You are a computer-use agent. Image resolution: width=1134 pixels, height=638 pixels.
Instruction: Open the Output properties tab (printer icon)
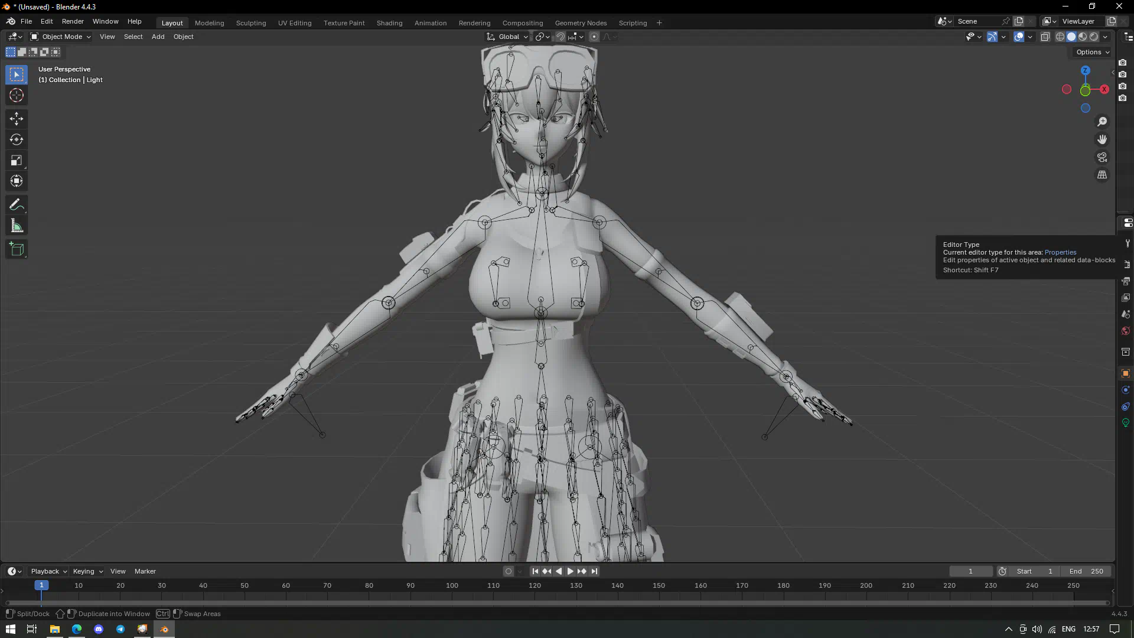(x=1126, y=281)
